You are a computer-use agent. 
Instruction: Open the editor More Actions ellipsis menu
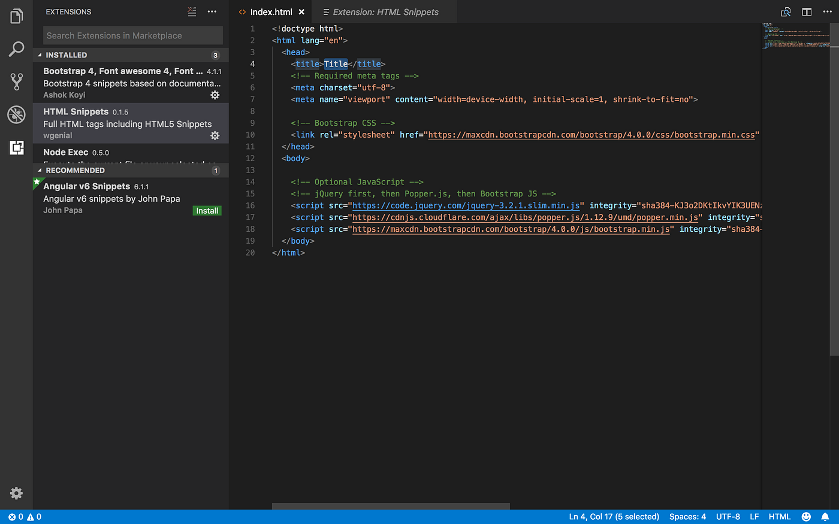coord(827,11)
